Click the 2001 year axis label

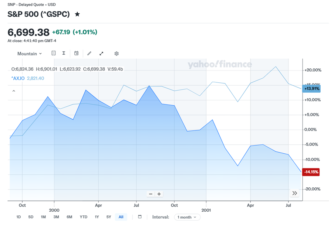click(206, 210)
